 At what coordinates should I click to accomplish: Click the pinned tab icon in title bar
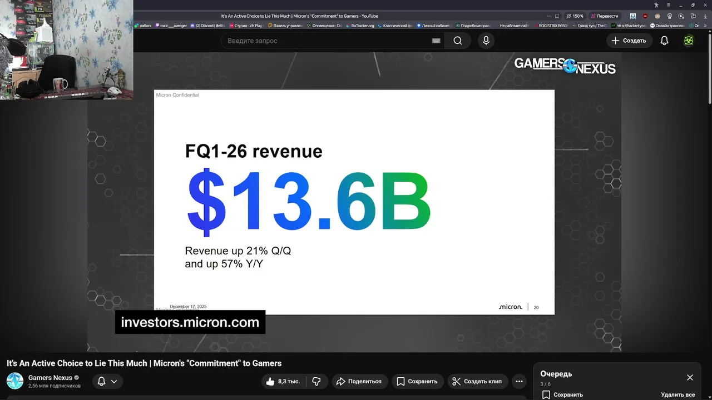656,5
